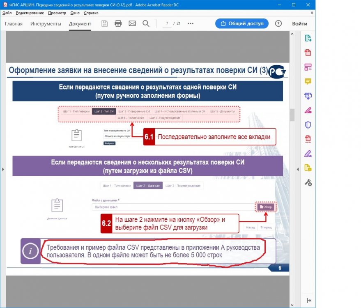Switch to the Инструменты tab

pos(46,23)
